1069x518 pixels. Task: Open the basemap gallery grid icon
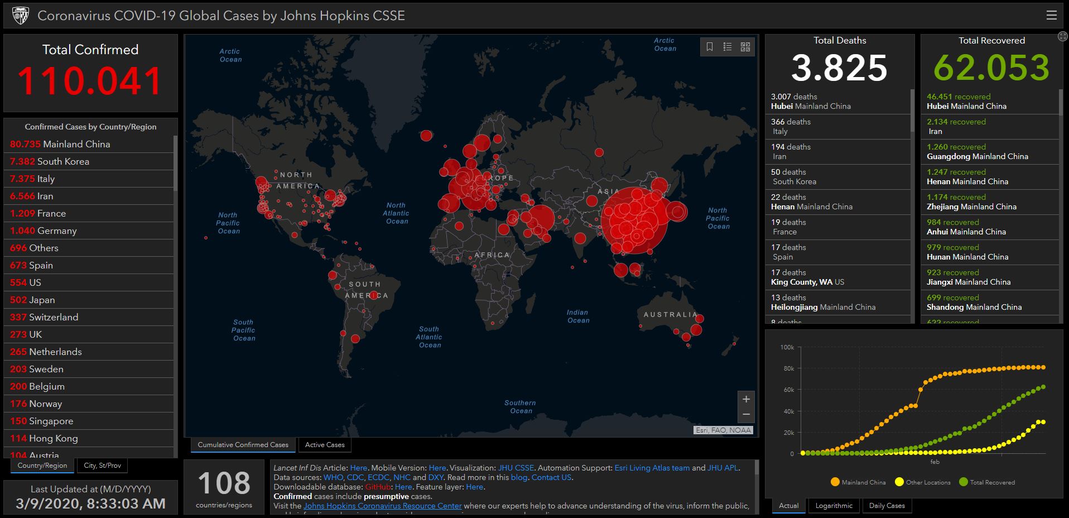pos(745,47)
